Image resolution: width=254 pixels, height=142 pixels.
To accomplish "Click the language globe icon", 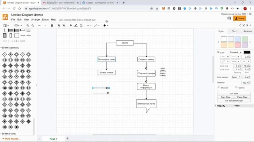I will pyautogui.click(x=250, y=14).
